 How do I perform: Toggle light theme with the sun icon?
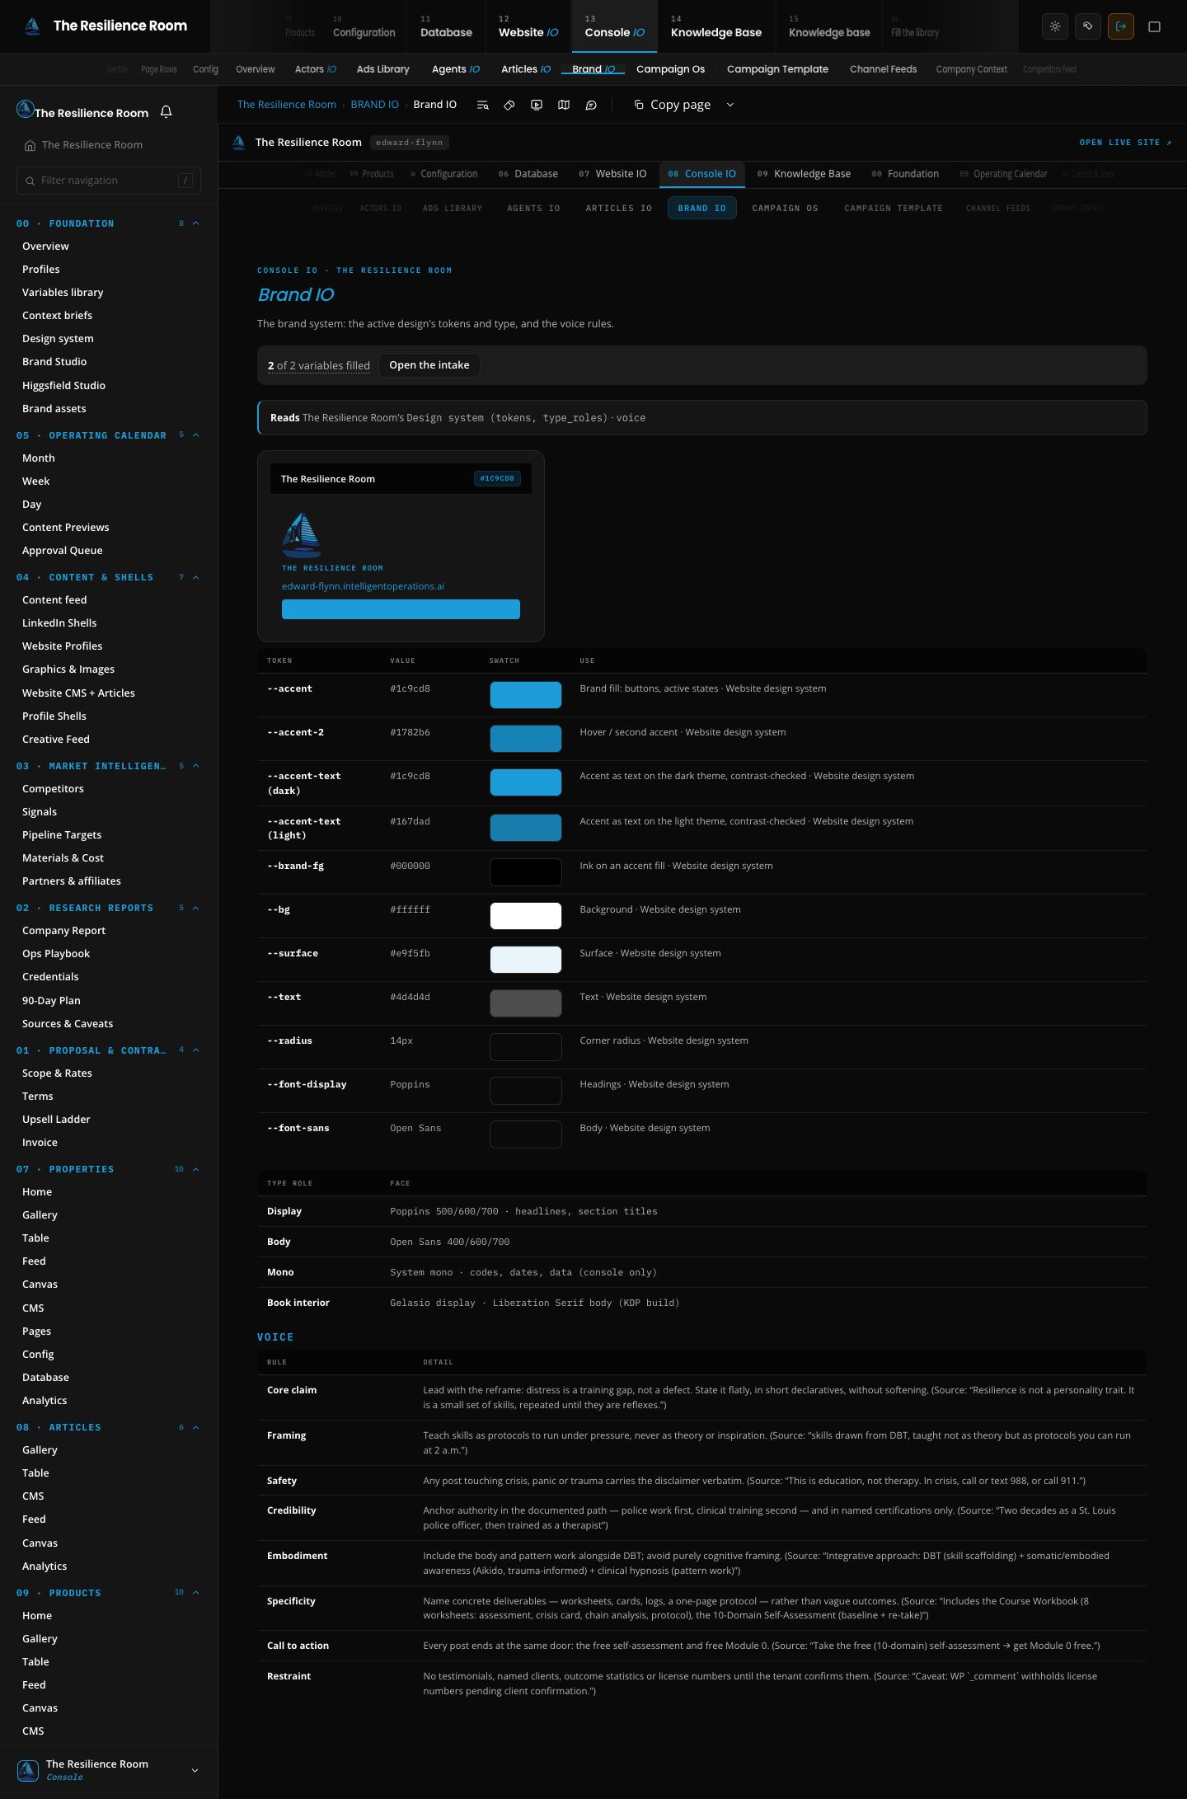[1055, 26]
